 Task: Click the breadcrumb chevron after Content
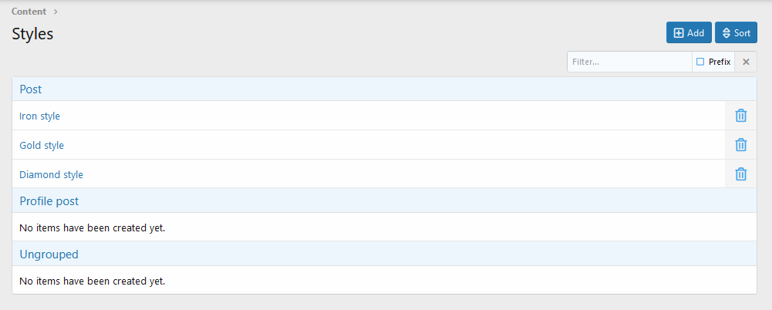pos(56,12)
